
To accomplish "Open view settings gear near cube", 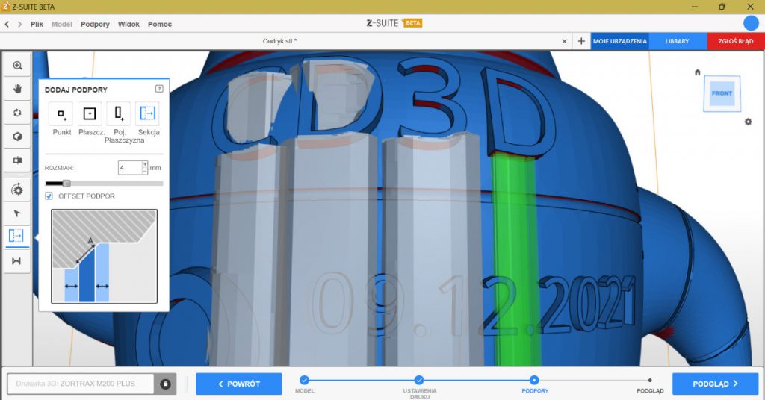I will coord(748,122).
